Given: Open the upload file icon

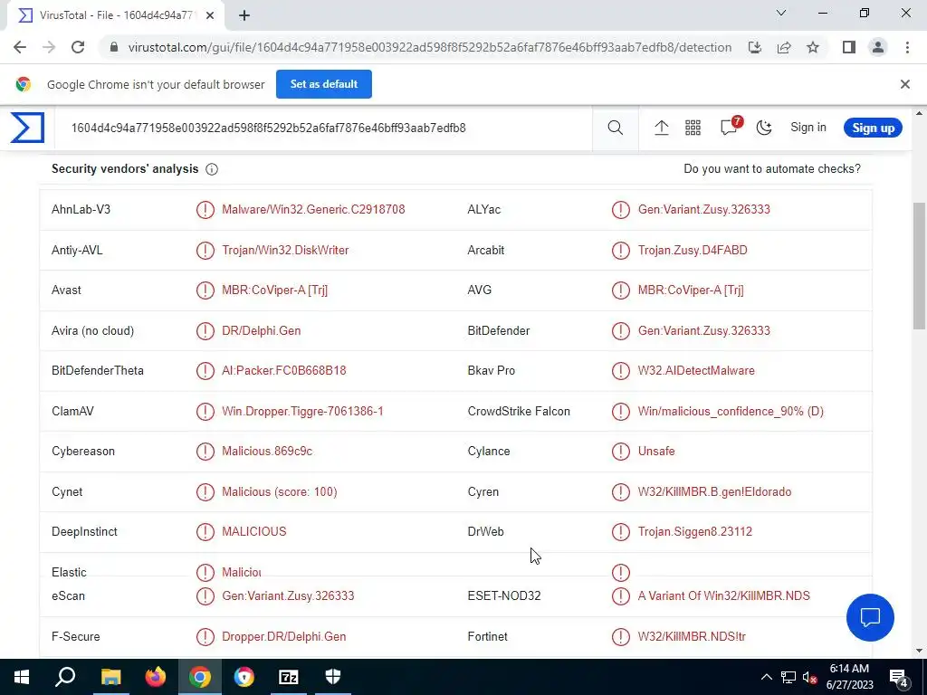Looking at the screenshot, I should click(661, 128).
